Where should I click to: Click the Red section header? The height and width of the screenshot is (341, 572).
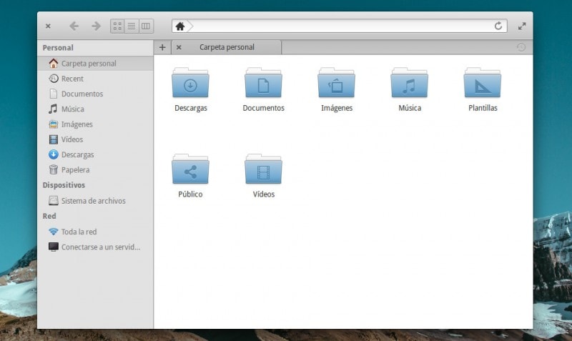tap(49, 217)
